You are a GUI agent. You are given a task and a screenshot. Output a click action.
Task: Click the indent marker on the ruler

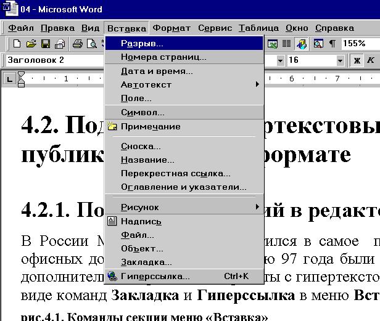pos(22,79)
